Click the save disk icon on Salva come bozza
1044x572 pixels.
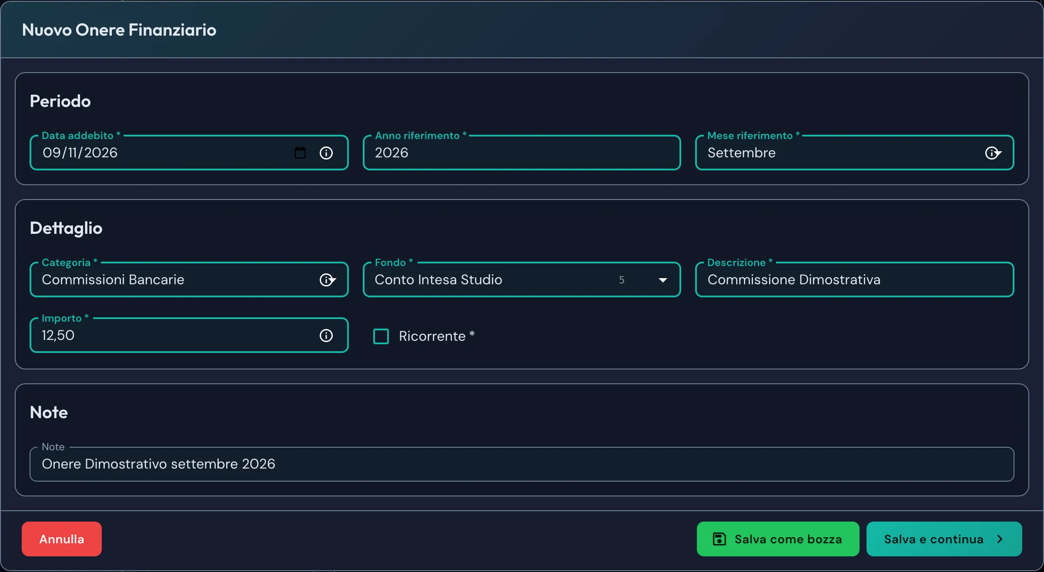pyautogui.click(x=719, y=539)
